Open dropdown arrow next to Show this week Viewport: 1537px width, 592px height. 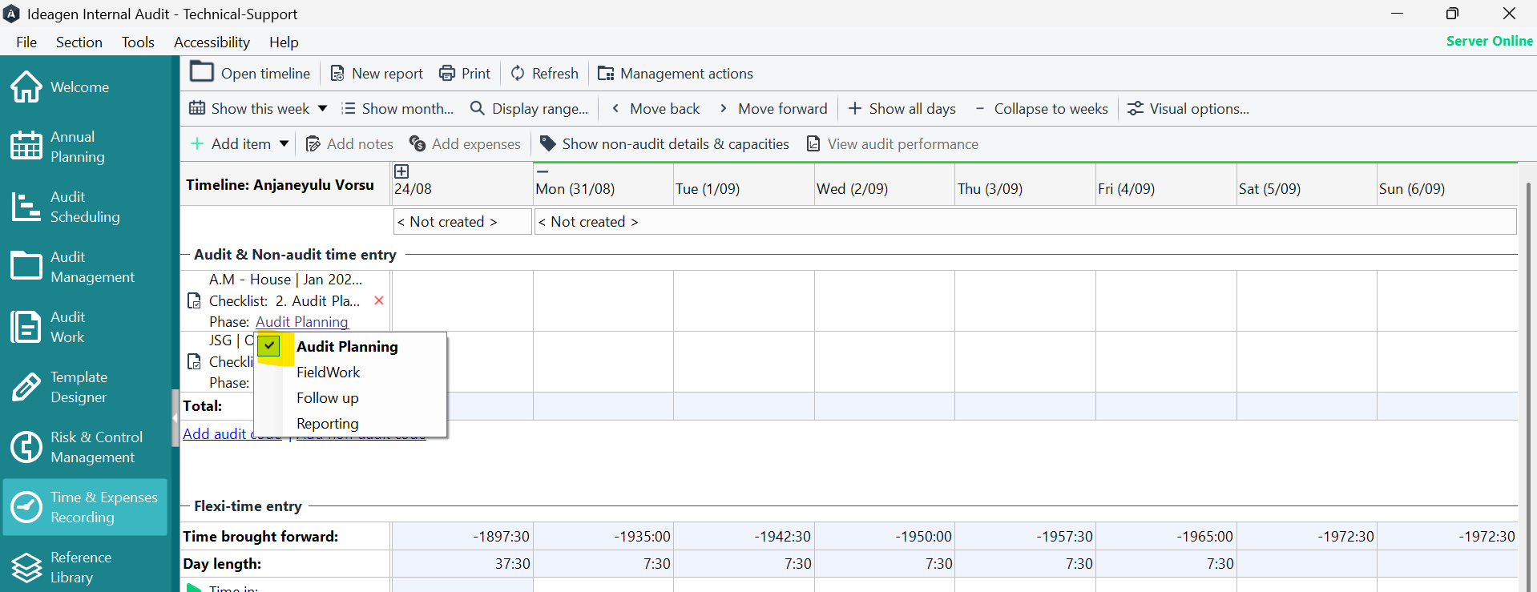point(322,108)
